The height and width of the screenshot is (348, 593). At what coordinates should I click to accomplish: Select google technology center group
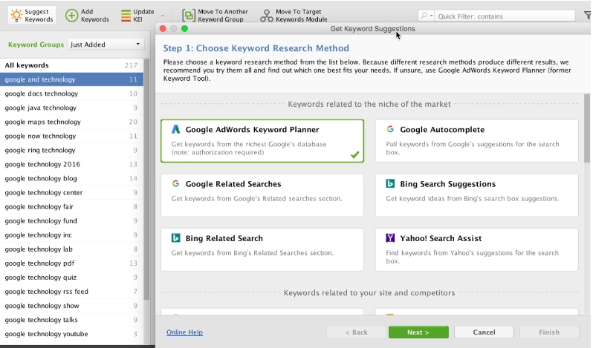tap(71, 193)
